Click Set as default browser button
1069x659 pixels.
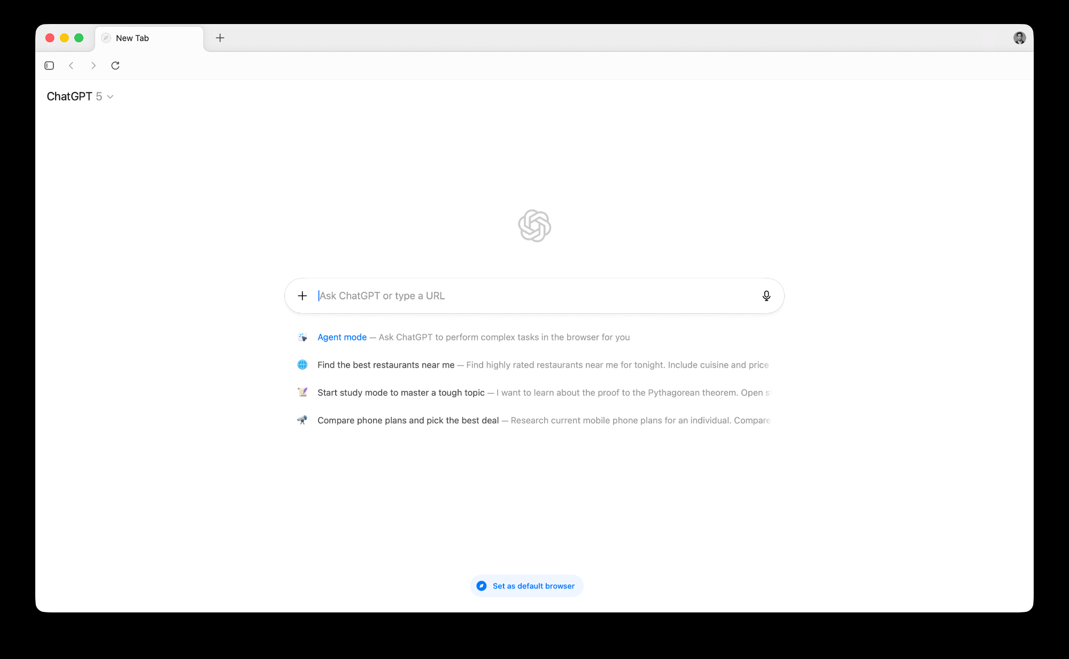click(526, 586)
